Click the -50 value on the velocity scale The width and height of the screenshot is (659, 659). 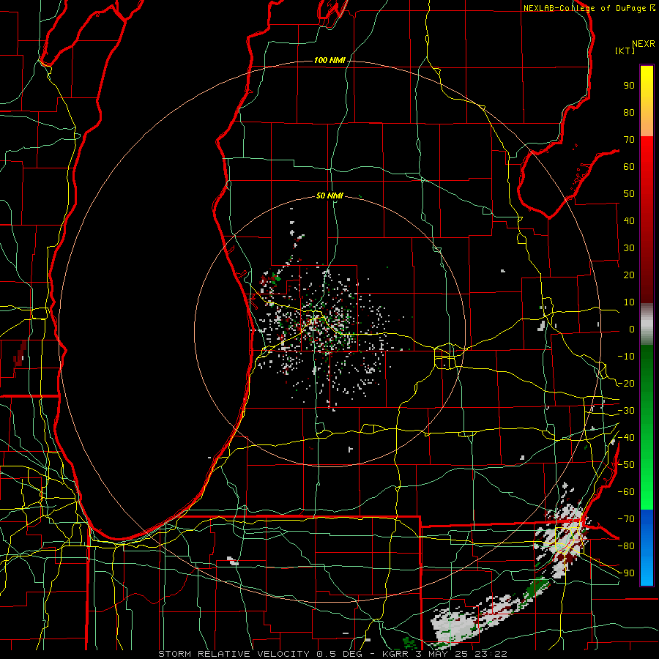[x=626, y=465]
